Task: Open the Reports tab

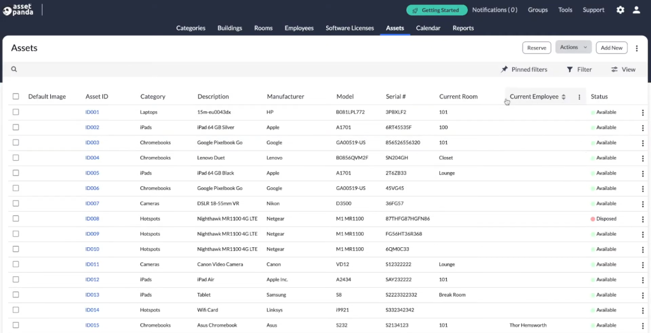Action: (463, 28)
